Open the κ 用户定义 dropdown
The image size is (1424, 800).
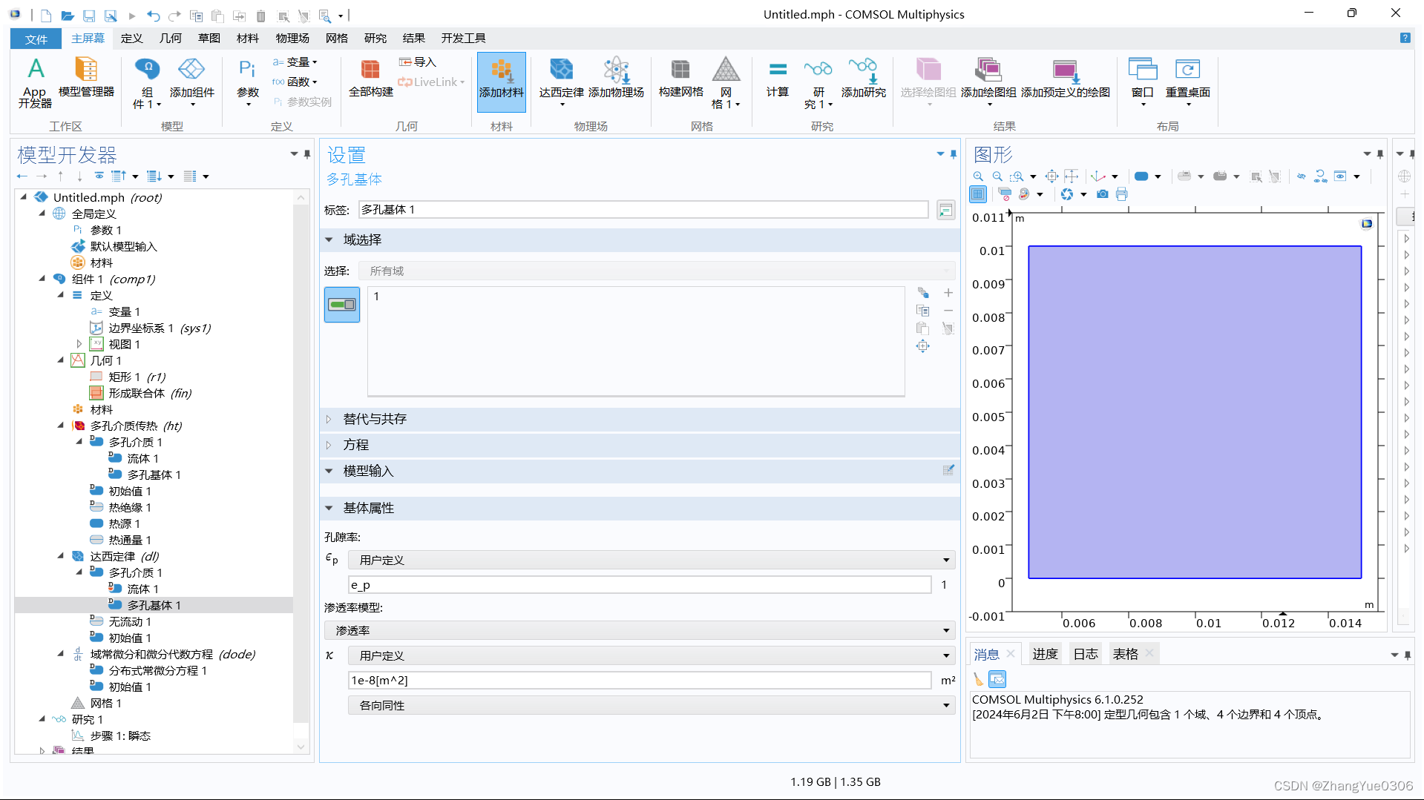click(651, 656)
